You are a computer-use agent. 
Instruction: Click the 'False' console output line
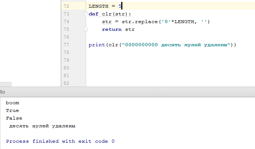pyautogui.click(x=14, y=118)
